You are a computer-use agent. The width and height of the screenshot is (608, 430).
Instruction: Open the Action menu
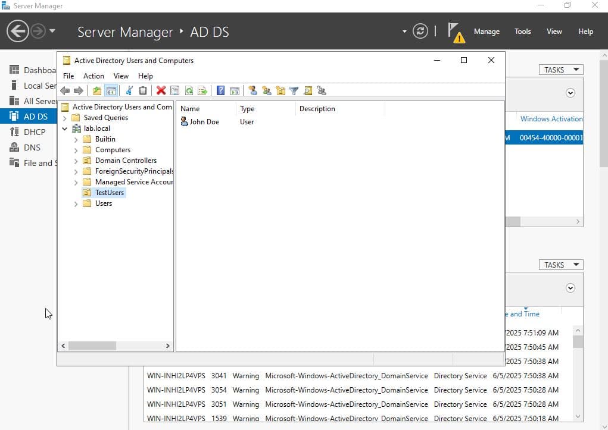(93, 76)
